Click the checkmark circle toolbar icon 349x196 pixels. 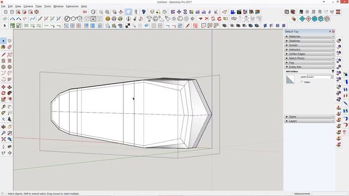click(x=67, y=19)
